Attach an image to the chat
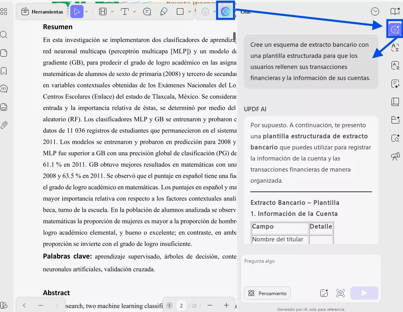Image resolution: width=403 pixels, height=312 pixels. pyautogui.click(x=324, y=293)
